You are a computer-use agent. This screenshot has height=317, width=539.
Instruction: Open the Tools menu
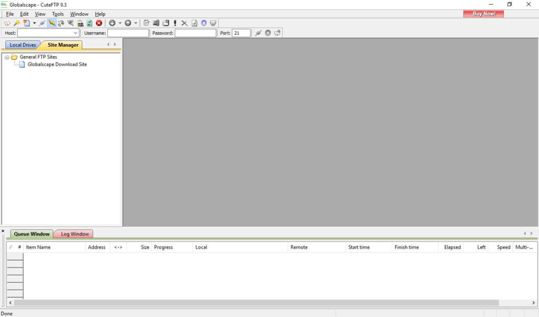tap(58, 14)
